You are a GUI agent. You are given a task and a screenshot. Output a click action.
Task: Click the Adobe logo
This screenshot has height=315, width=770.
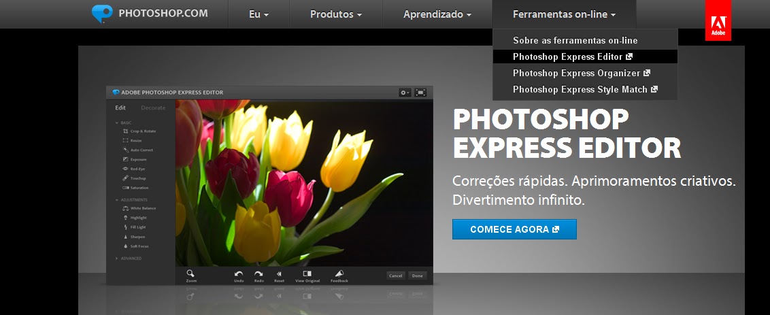[718, 20]
